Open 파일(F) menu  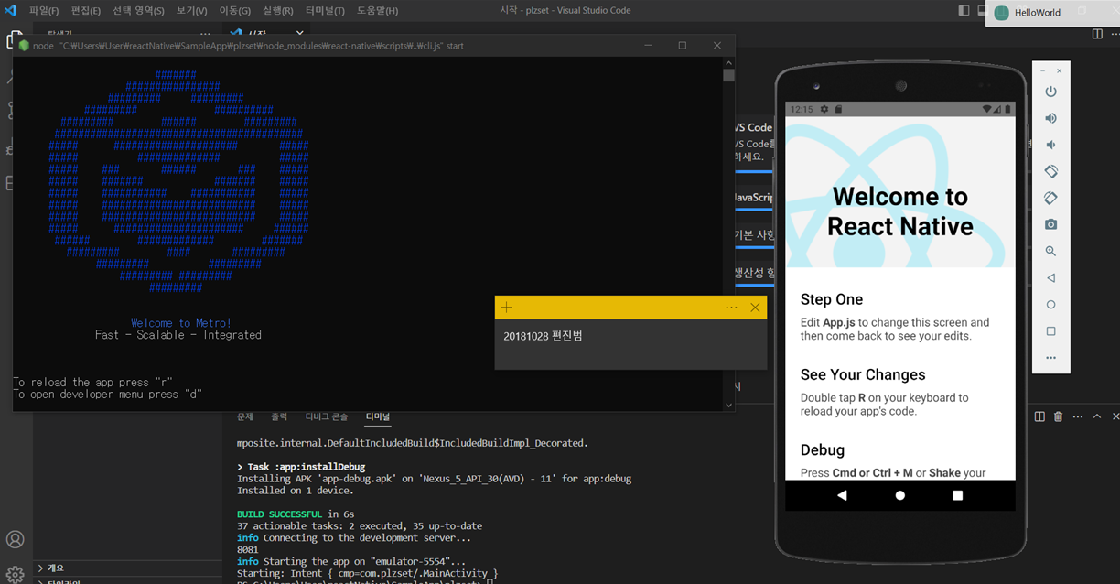[x=44, y=11]
